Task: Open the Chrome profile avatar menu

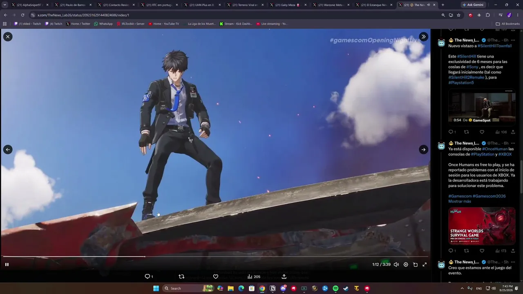Action: [x=509, y=15]
